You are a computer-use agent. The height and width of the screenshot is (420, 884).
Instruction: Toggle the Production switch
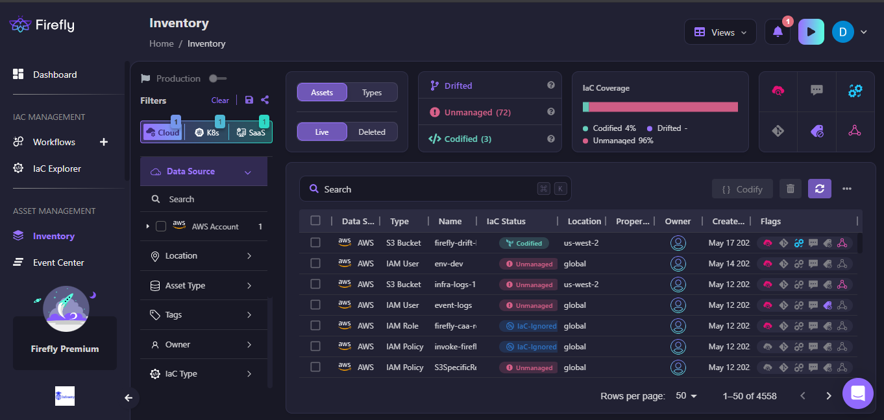[217, 78]
